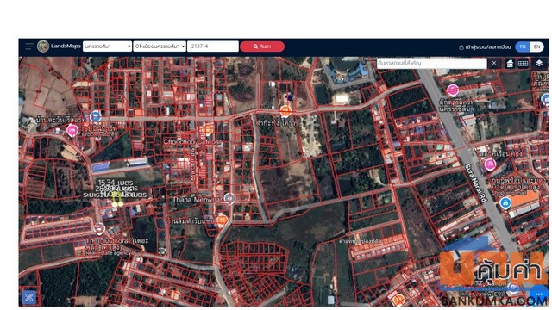The height and width of the screenshot is (310, 552).
Task: Open the blue chat bubble at bottom right
Action: 538,294
